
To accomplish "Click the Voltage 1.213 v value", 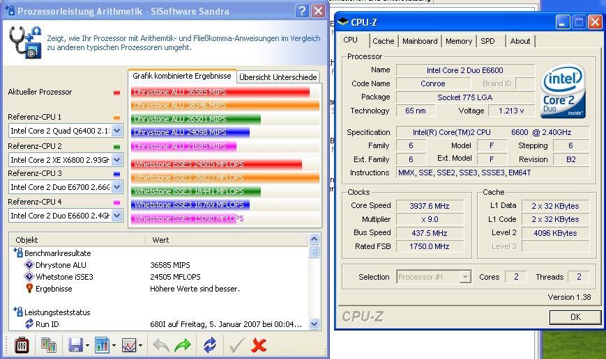I will [x=511, y=111].
